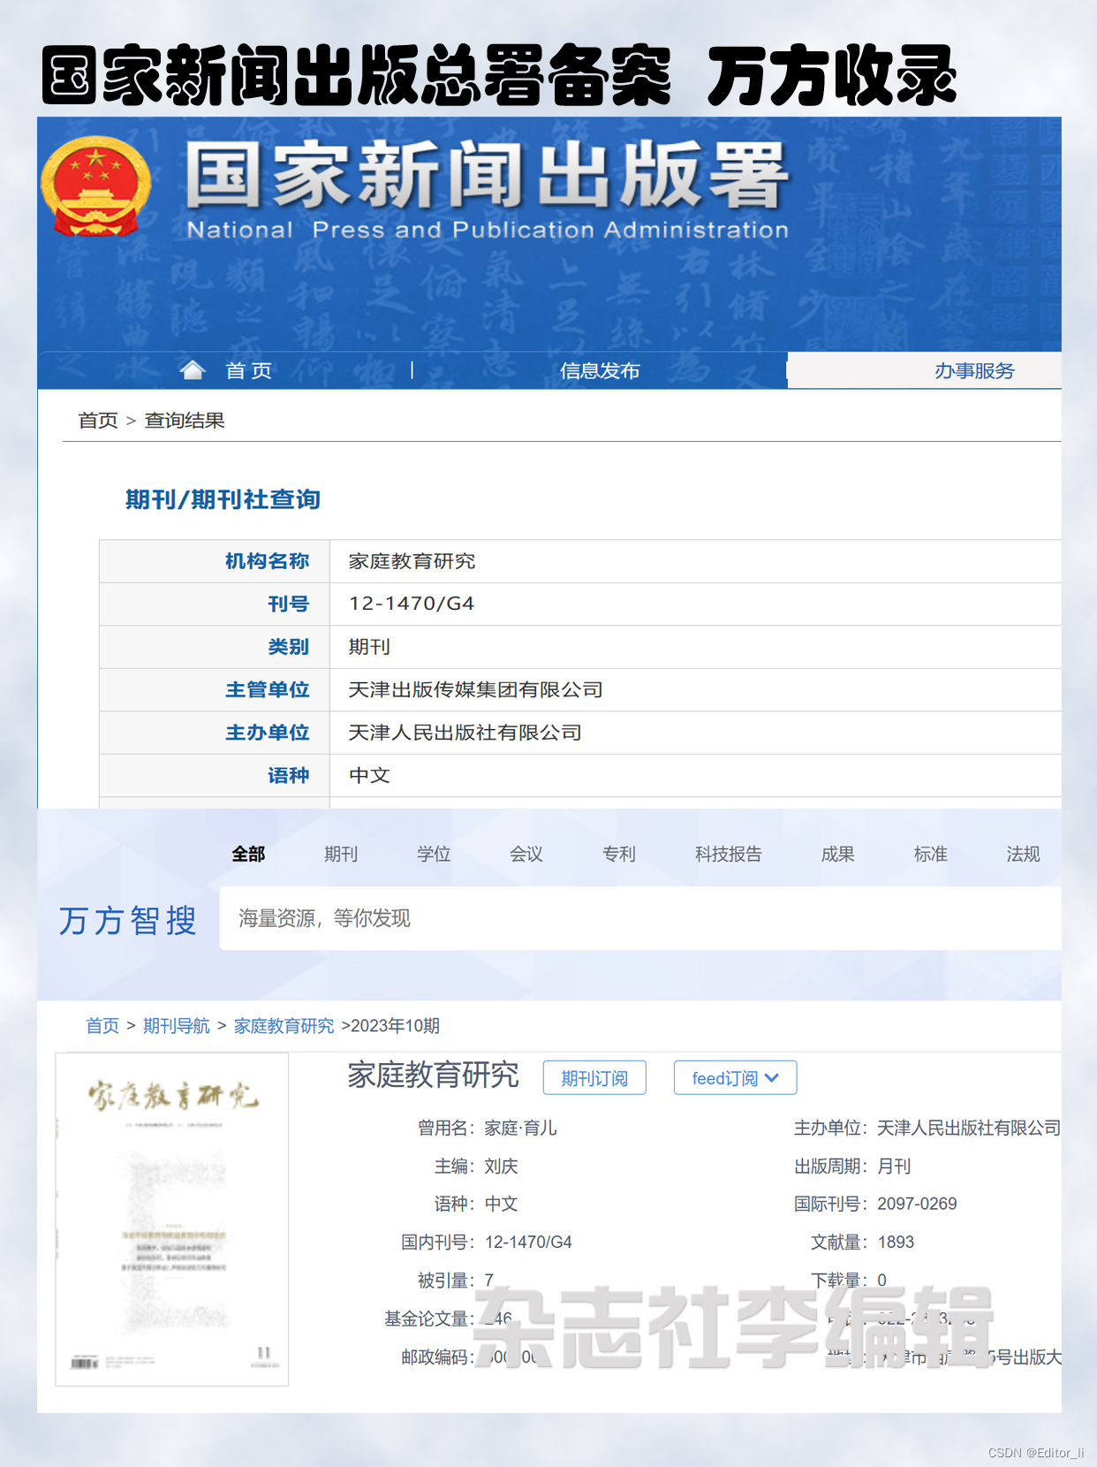Screen dimensions: 1097x1467
Task: Click the 文献量 value 1893
Action: click(896, 1242)
